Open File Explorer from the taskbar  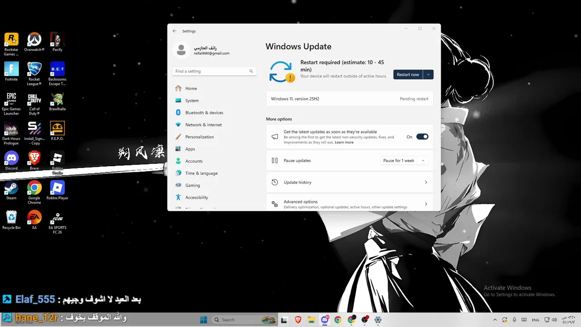coord(311,320)
